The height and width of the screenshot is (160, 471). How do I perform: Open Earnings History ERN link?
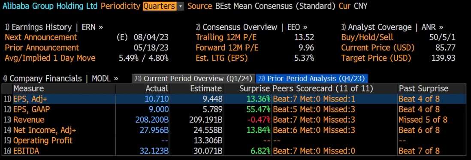coord(54,27)
